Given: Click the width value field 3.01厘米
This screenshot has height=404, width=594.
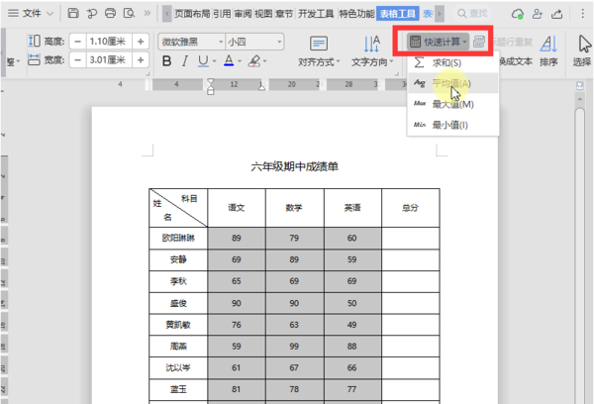Looking at the screenshot, I should pos(109,59).
